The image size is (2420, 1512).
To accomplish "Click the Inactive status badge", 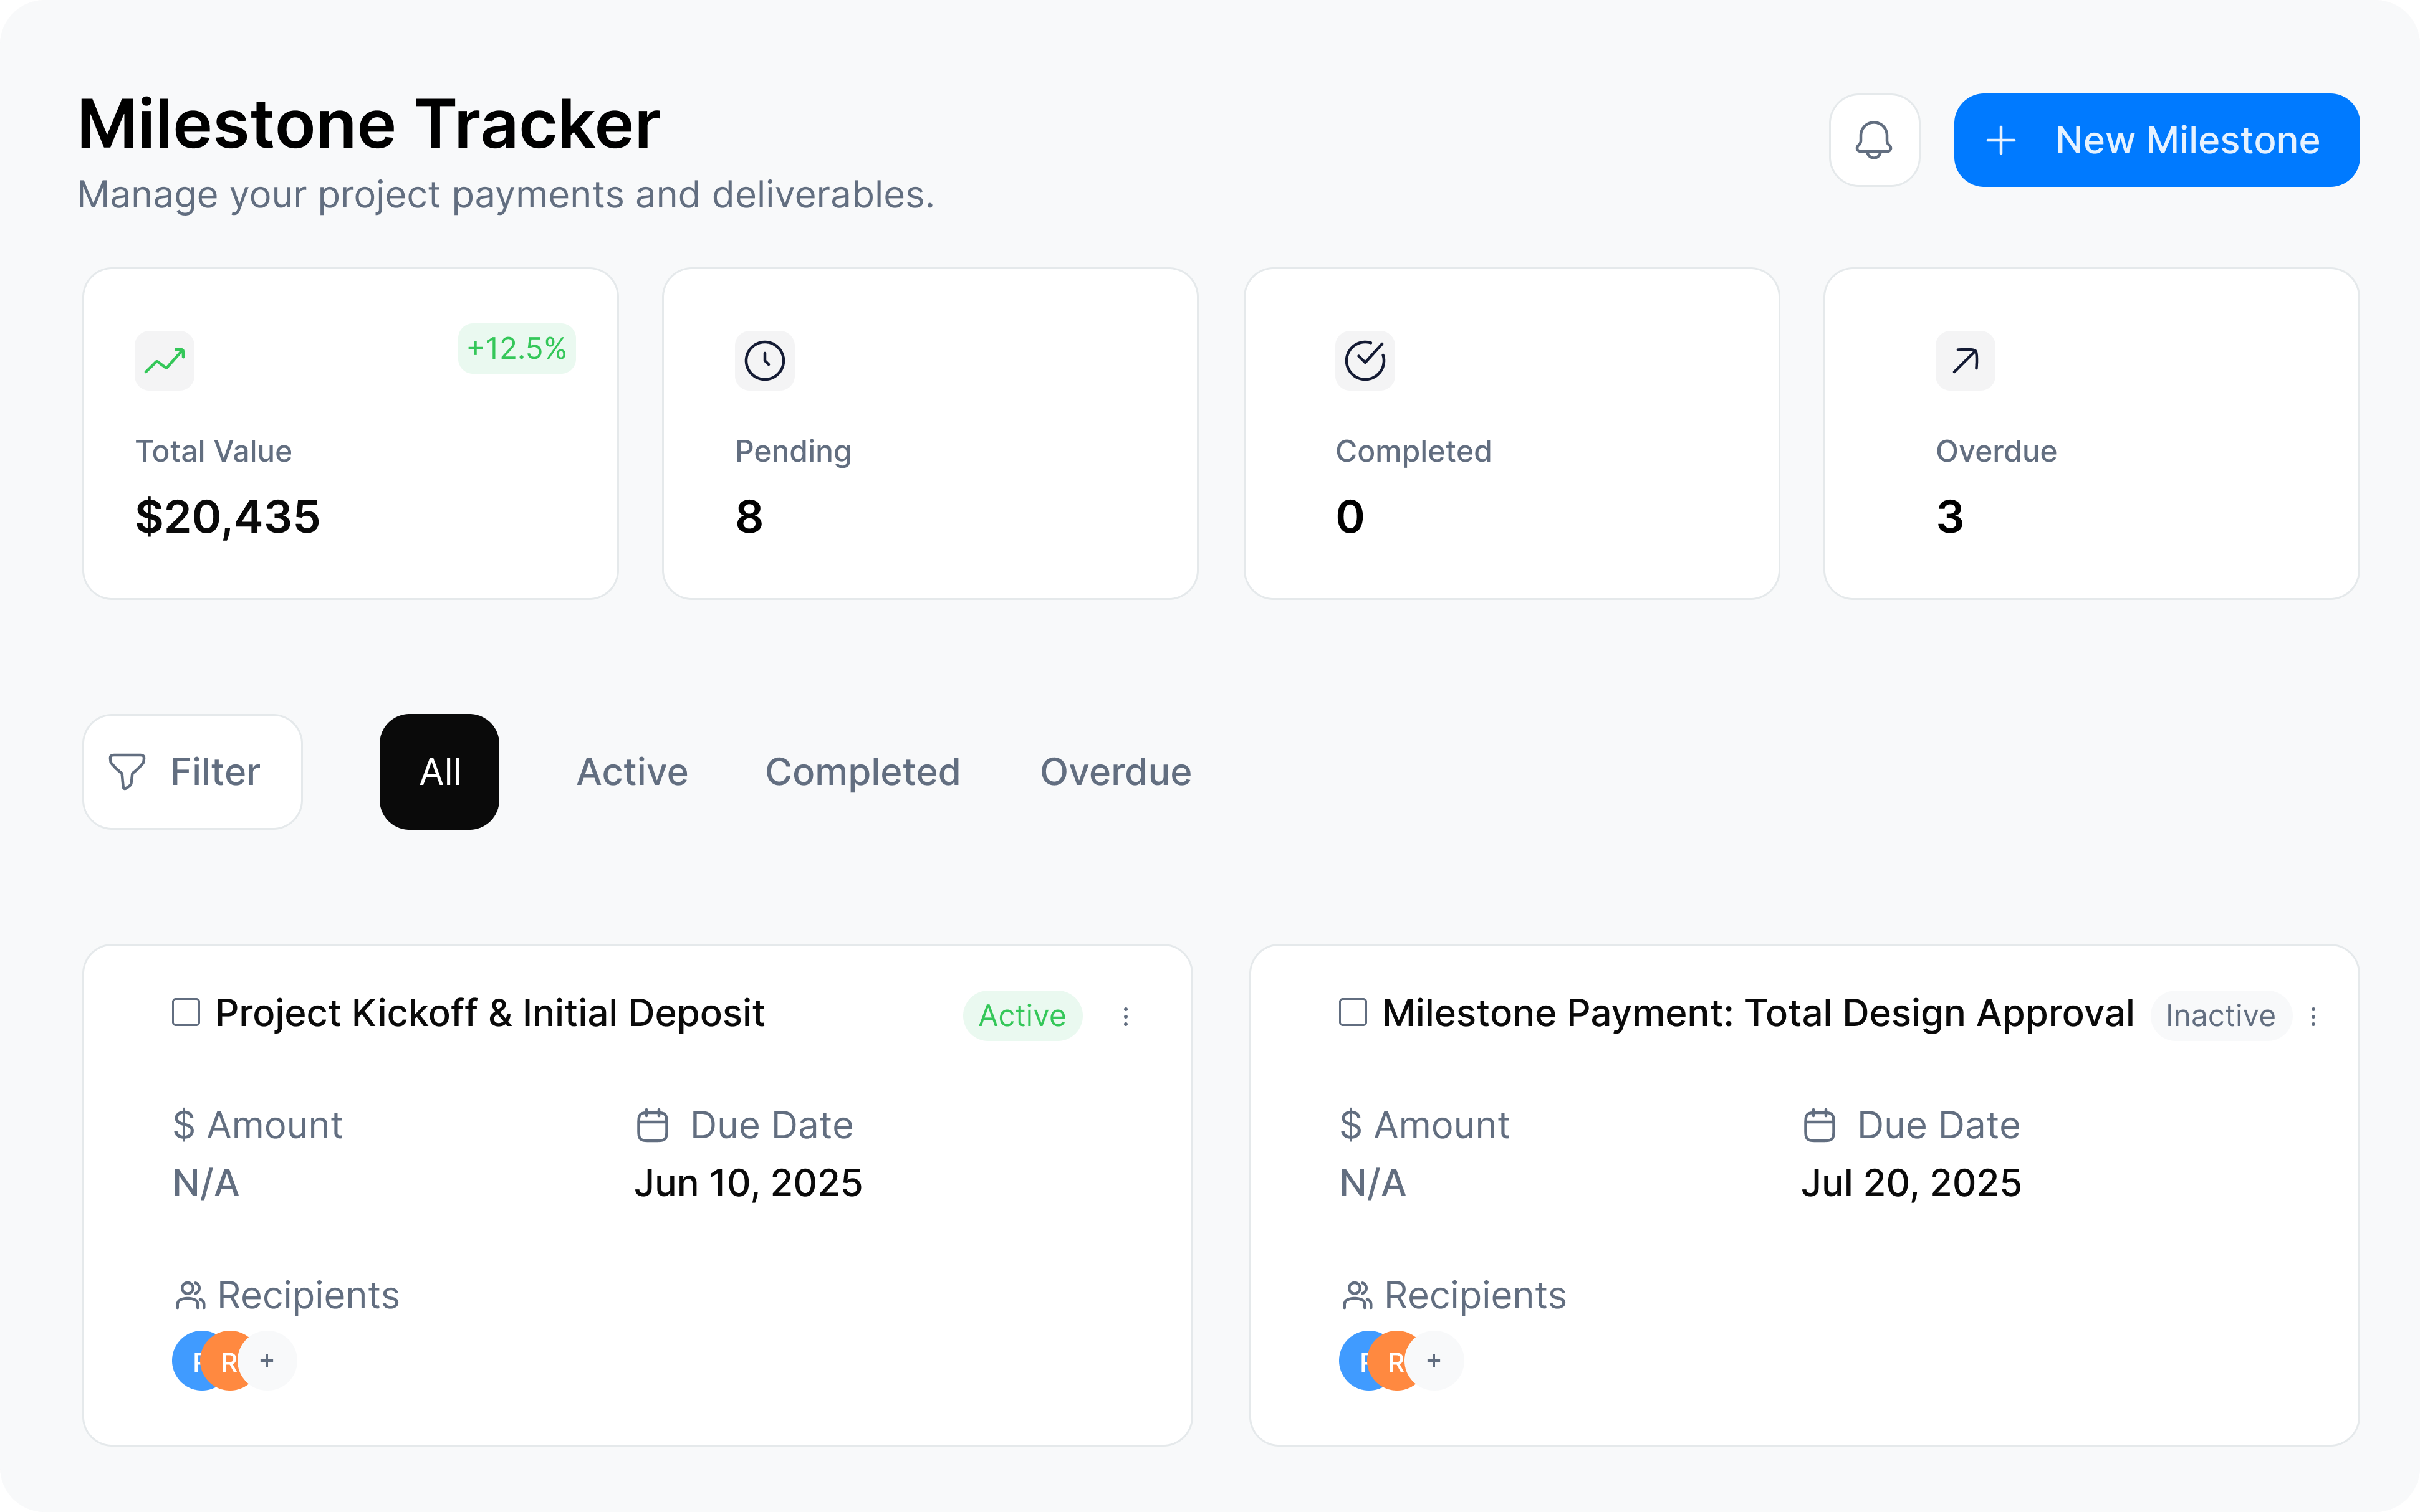I will (x=2220, y=1016).
